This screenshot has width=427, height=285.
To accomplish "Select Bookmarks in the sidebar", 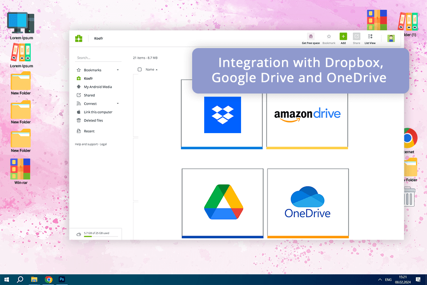I will pos(93,70).
